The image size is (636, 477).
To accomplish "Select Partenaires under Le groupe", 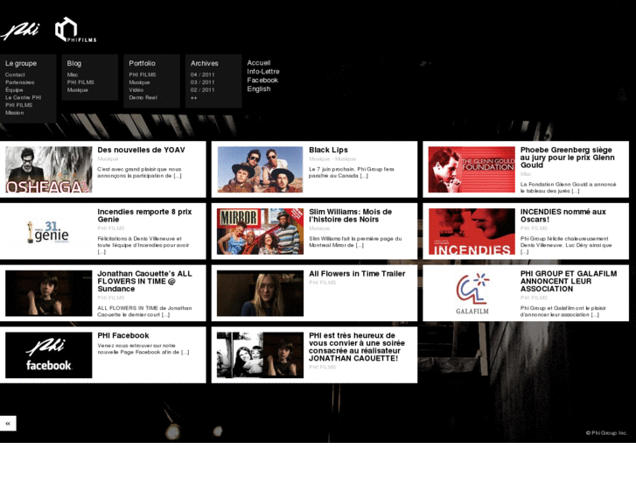I will pos(19,82).
